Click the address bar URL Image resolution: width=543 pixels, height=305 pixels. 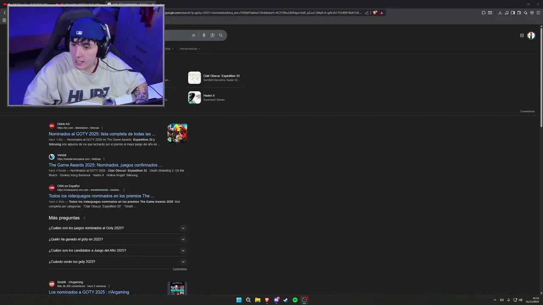pos(263,13)
